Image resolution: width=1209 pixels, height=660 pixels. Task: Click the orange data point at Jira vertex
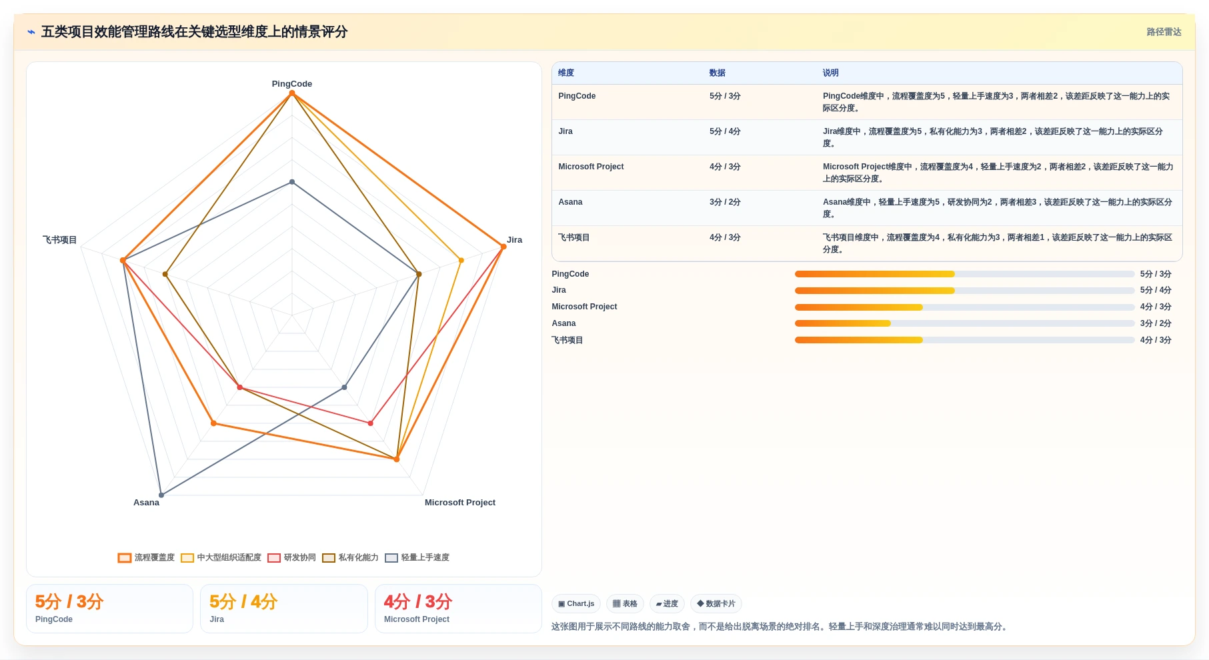point(503,247)
